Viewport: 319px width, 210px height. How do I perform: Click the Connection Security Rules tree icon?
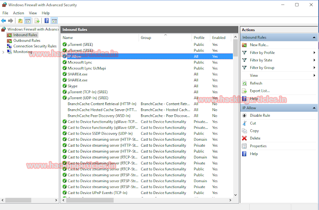click(9, 46)
